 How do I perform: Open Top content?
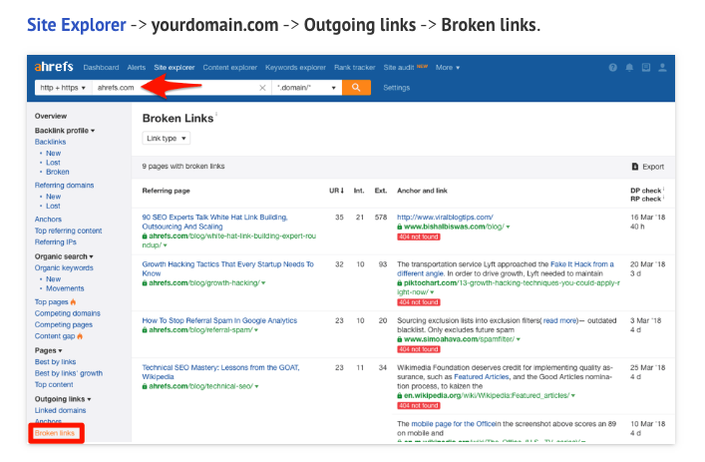pyautogui.click(x=54, y=384)
